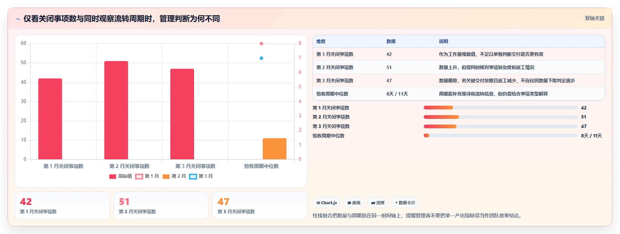
Task: Click the table value 51
Action: click(389, 68)
